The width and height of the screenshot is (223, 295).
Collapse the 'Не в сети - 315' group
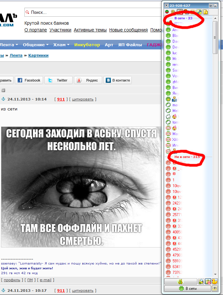187,157
